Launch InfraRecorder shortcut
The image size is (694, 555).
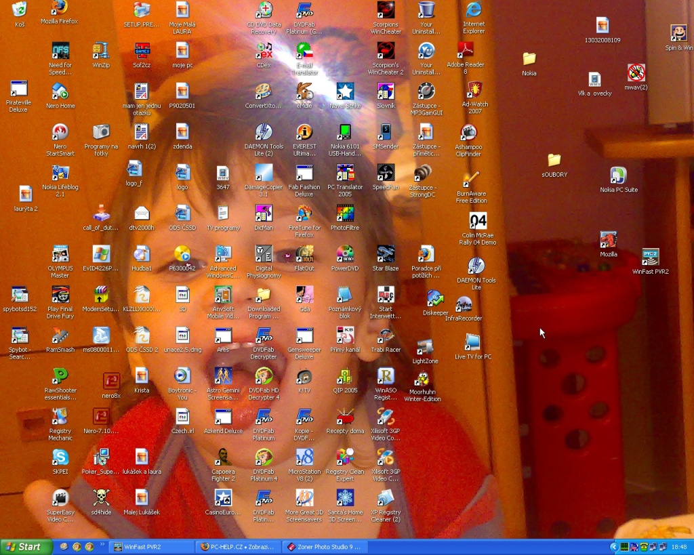464,308
